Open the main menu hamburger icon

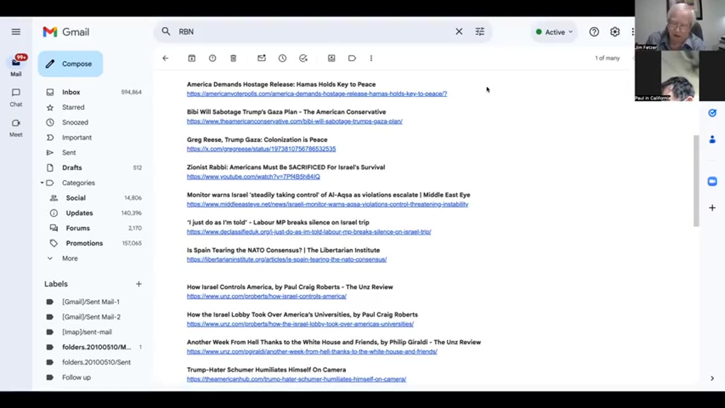coord(16,32)
